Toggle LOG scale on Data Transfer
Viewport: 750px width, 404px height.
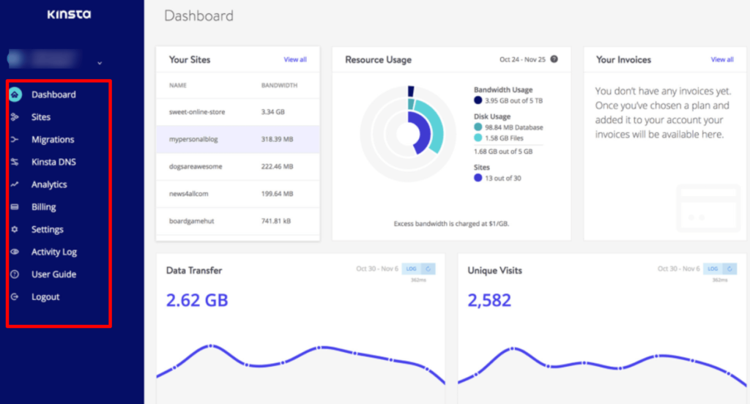tap(412, 269)
